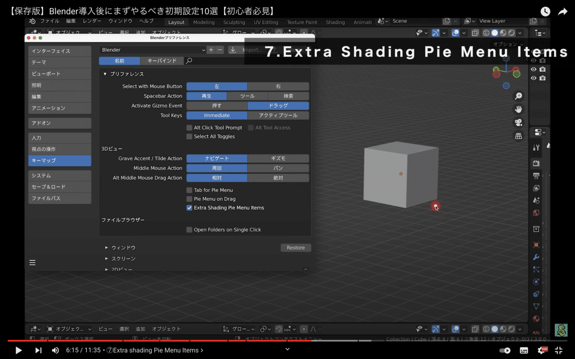Enable Select All Toggles checkbox

189,136
